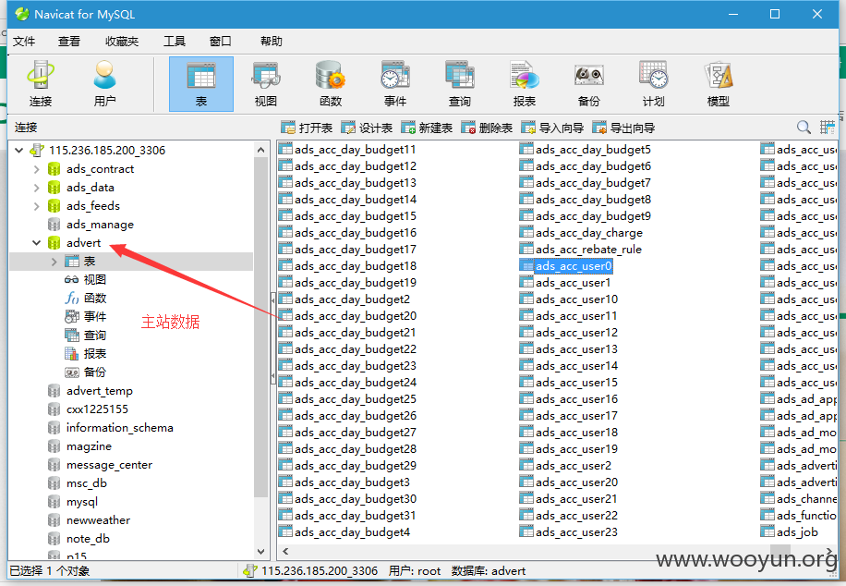Click the Backup (备份) toolbar icon
The width and height of the screenshot is (846, 586).
pyautogui.click(x=588, y=84)
